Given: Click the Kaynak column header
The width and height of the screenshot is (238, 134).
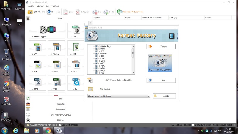Looking at the screenshot, I should click(x=108, y=18).
